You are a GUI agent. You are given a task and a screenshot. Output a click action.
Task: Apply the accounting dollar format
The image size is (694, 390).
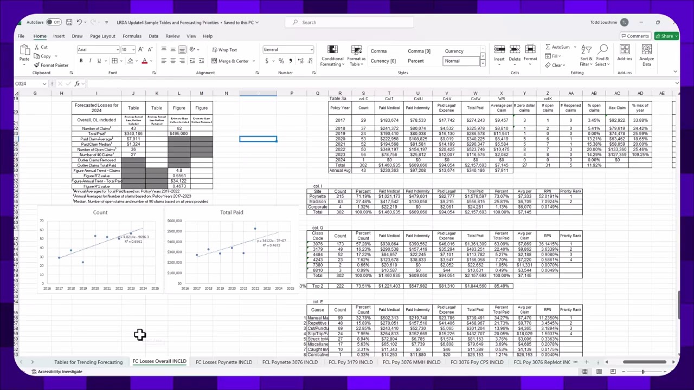click(266, 61)
